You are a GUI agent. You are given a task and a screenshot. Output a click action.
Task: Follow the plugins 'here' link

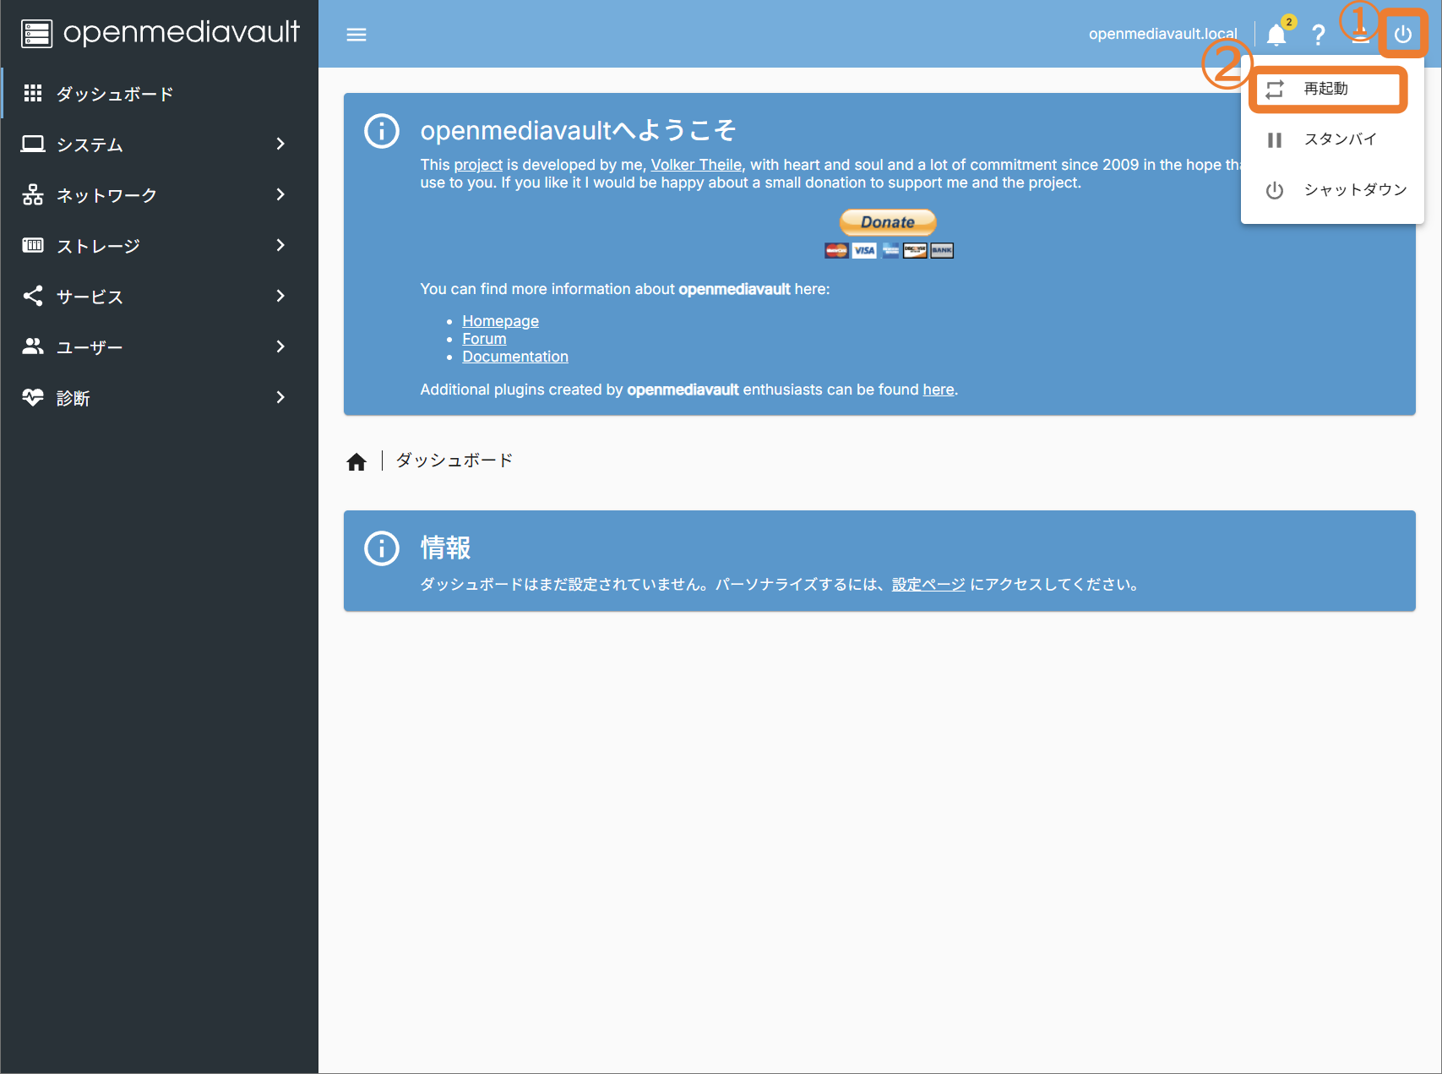(x=939, y=390)
